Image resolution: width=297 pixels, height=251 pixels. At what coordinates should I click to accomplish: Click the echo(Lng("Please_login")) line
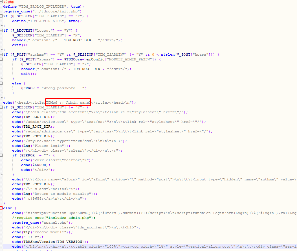point(41,146)
